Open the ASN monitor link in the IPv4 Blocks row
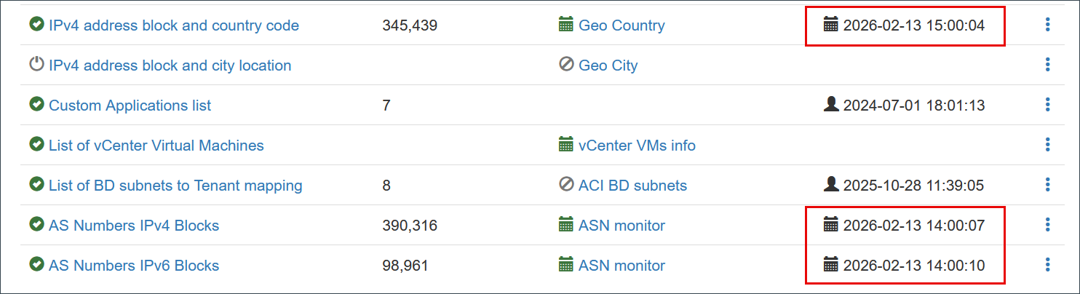The height and width of the screenshot is (294, 1080). click(622, 226)
